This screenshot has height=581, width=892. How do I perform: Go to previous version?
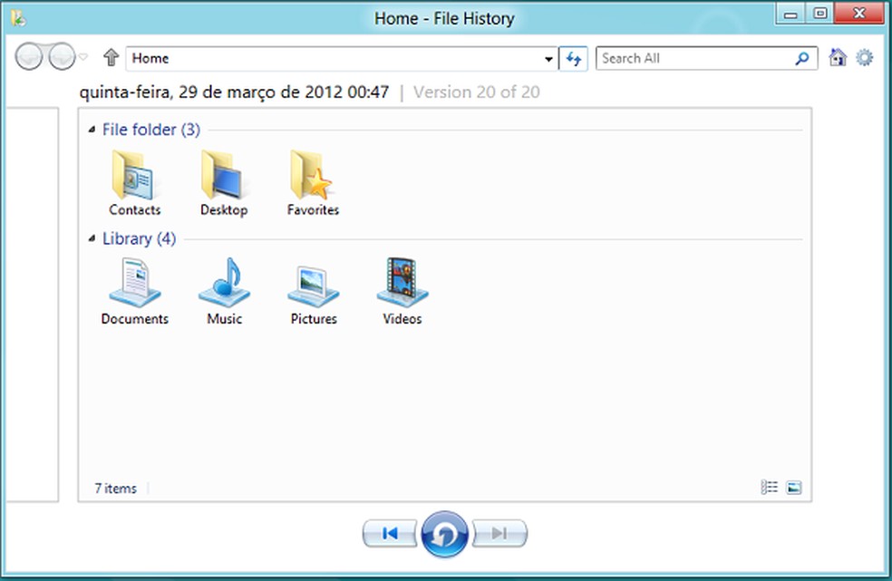[x=390, y=533]
